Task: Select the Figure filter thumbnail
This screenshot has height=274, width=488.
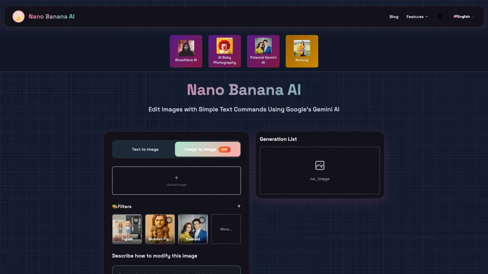Action: [127, 229]
